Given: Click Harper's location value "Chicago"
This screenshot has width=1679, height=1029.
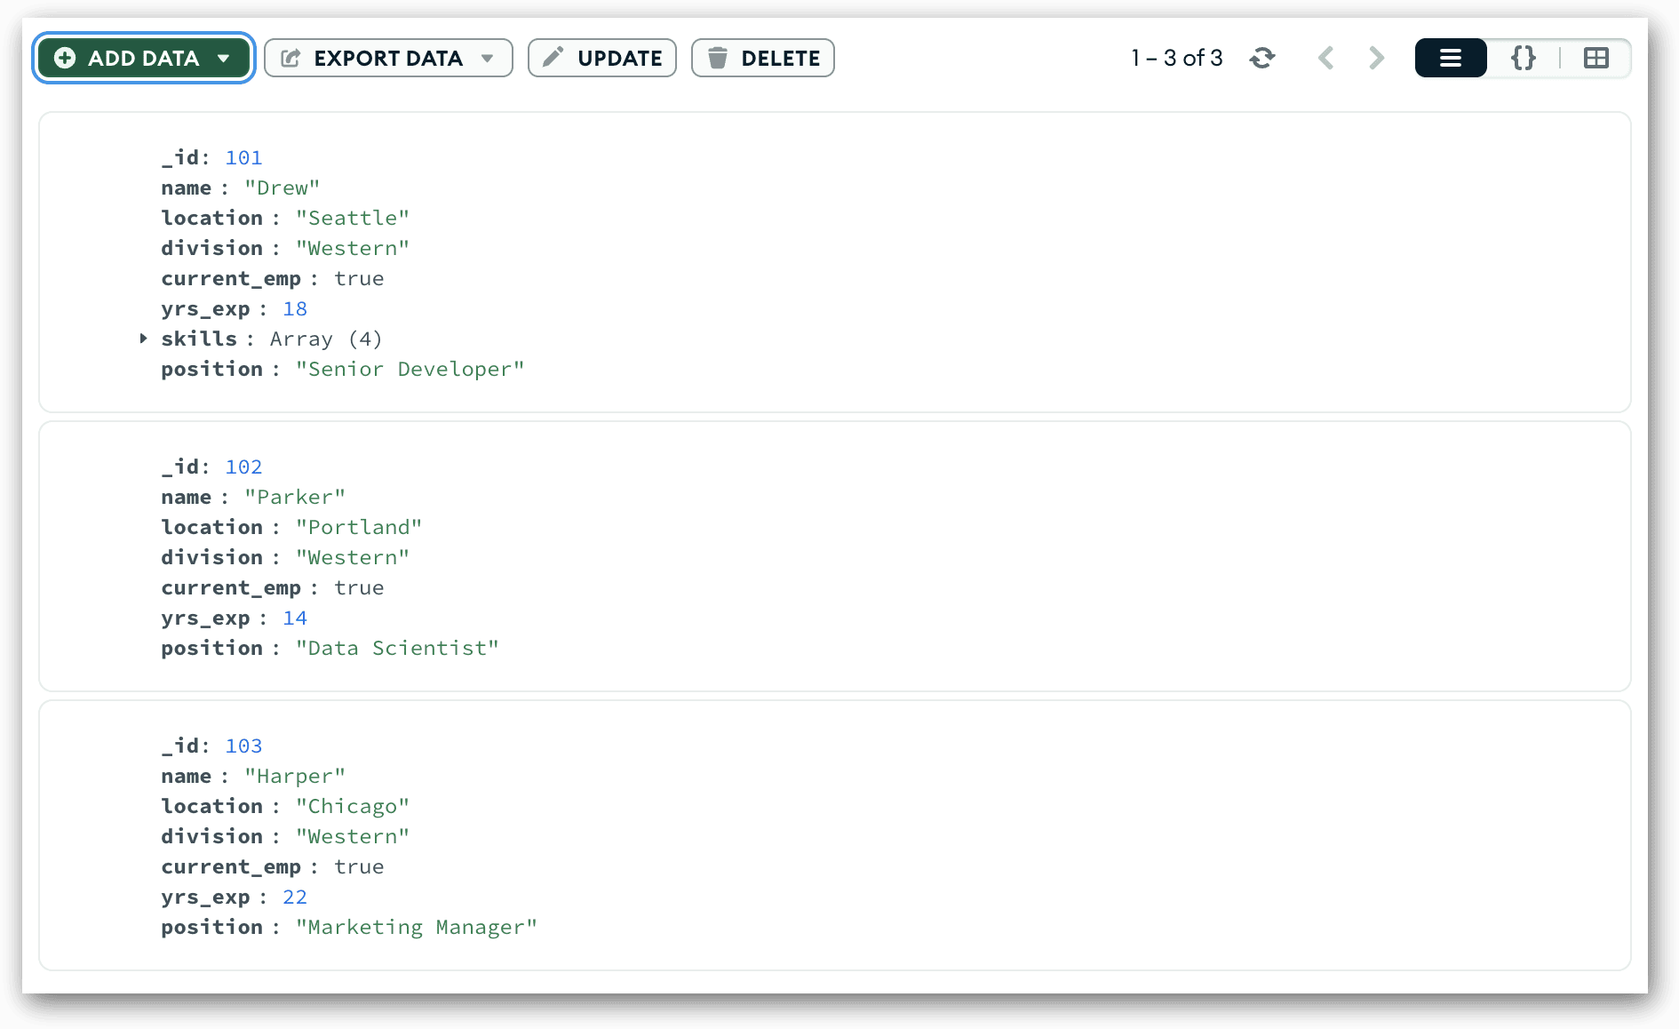Looking at the screenshot, I should [x=352, y=807].
